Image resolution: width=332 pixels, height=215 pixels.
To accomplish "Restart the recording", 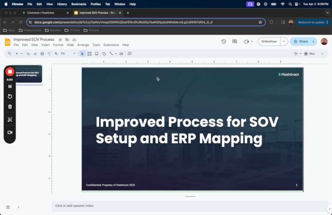I will click(x=10, y=96).
